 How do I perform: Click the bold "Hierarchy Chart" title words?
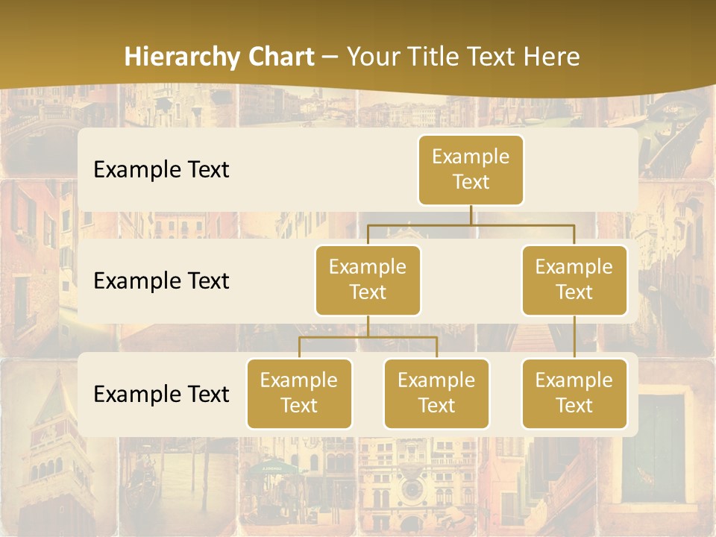tap(219, 57)
